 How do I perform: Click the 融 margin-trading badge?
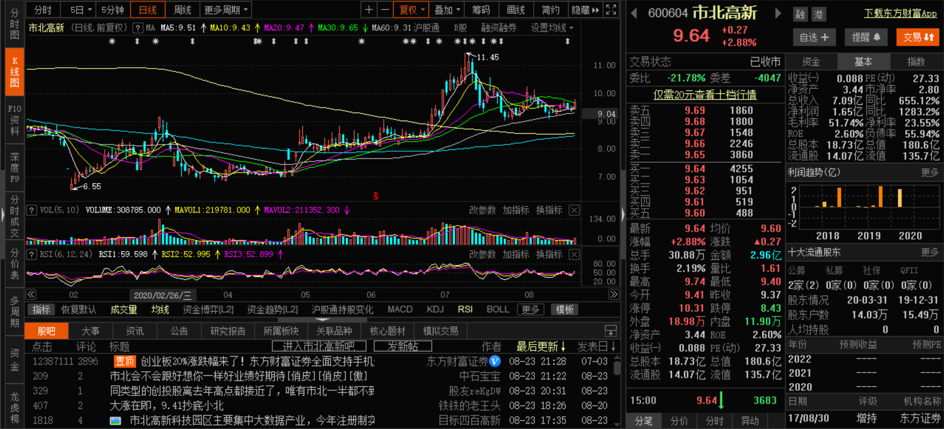tap(800, 14)
